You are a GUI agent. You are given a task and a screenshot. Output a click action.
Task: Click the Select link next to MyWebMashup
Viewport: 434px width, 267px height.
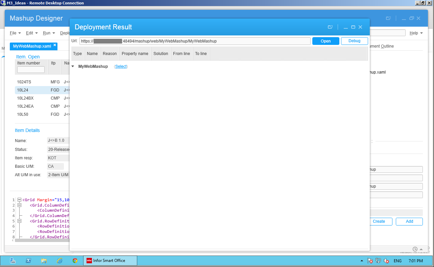pyautogui.click(x=121, y=66)
